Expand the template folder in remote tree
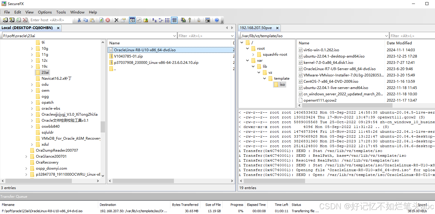Viewport: 435px width, 214px height. coord(264,78)
